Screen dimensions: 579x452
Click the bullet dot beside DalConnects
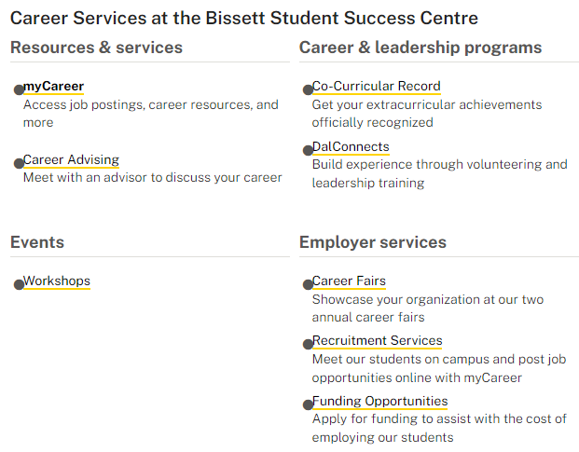tap(308, 150)
